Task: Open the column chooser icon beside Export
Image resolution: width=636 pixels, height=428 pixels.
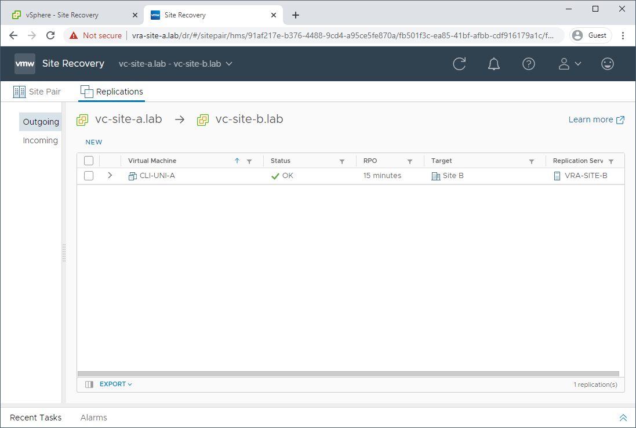Action: coord(89,384)
